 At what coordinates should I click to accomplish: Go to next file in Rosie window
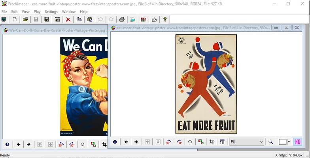point(28,145)
